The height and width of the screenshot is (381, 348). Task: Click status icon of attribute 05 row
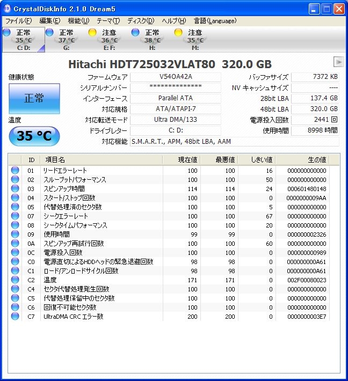point(15,207)
